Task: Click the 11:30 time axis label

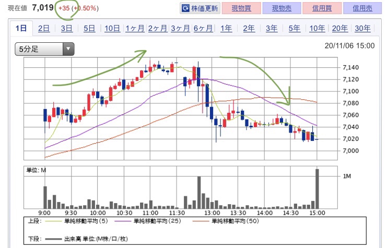Action: 177,213
